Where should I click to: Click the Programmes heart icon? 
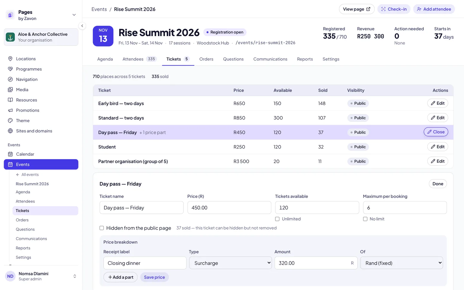point(10,69)
